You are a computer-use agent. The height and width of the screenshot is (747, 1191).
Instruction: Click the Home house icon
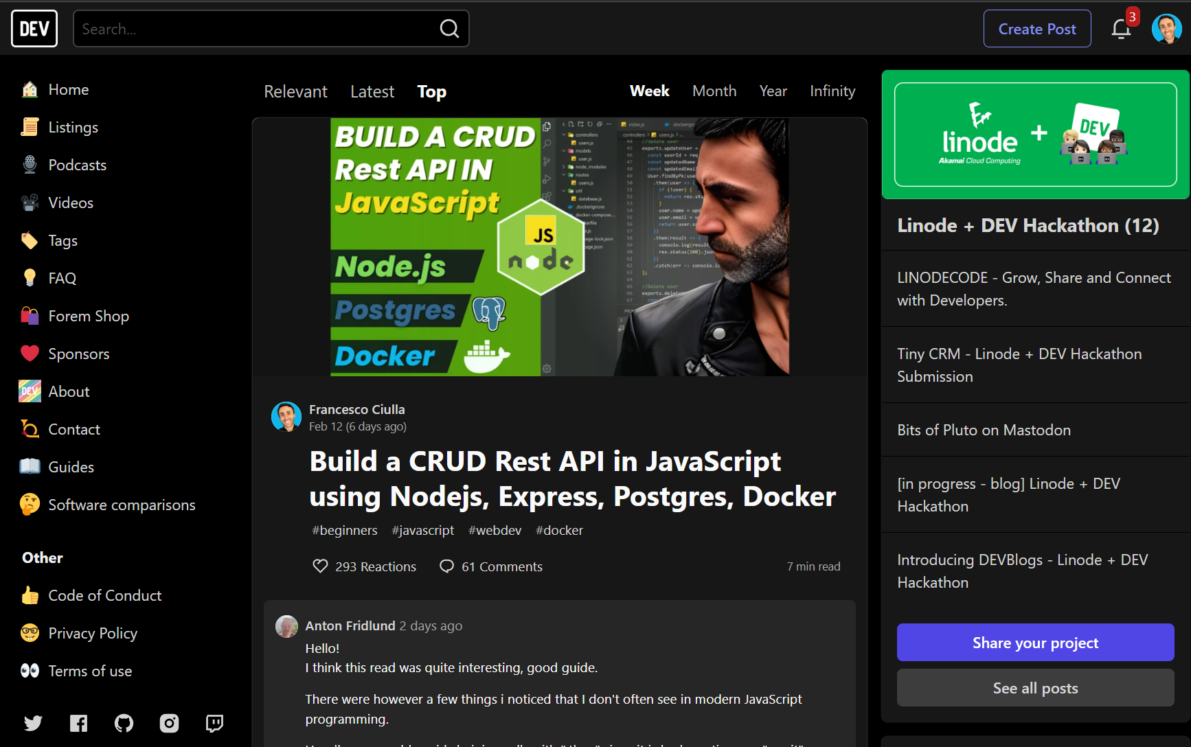pos(30,89)
